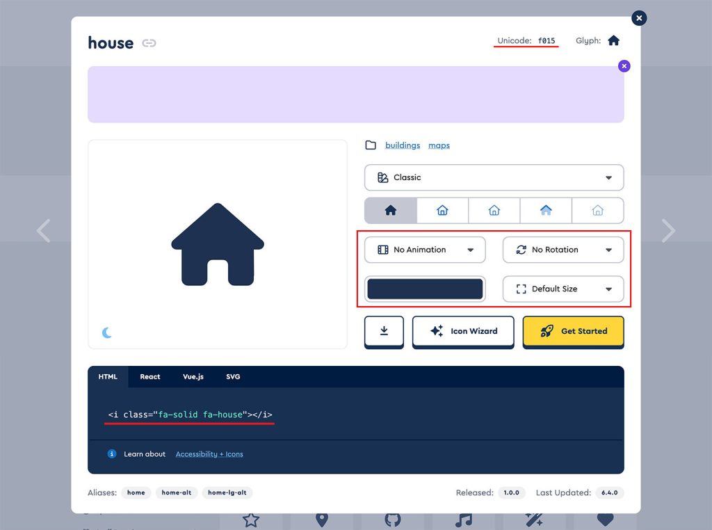Click the copy link icon next to house title
712x530 pixels.
pyautogui.click(x=149, y=42)
